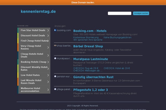Click the chevron beside Find Cheap Hotel Rates
This screenshot has width=166, height=110.
(48, 41)
